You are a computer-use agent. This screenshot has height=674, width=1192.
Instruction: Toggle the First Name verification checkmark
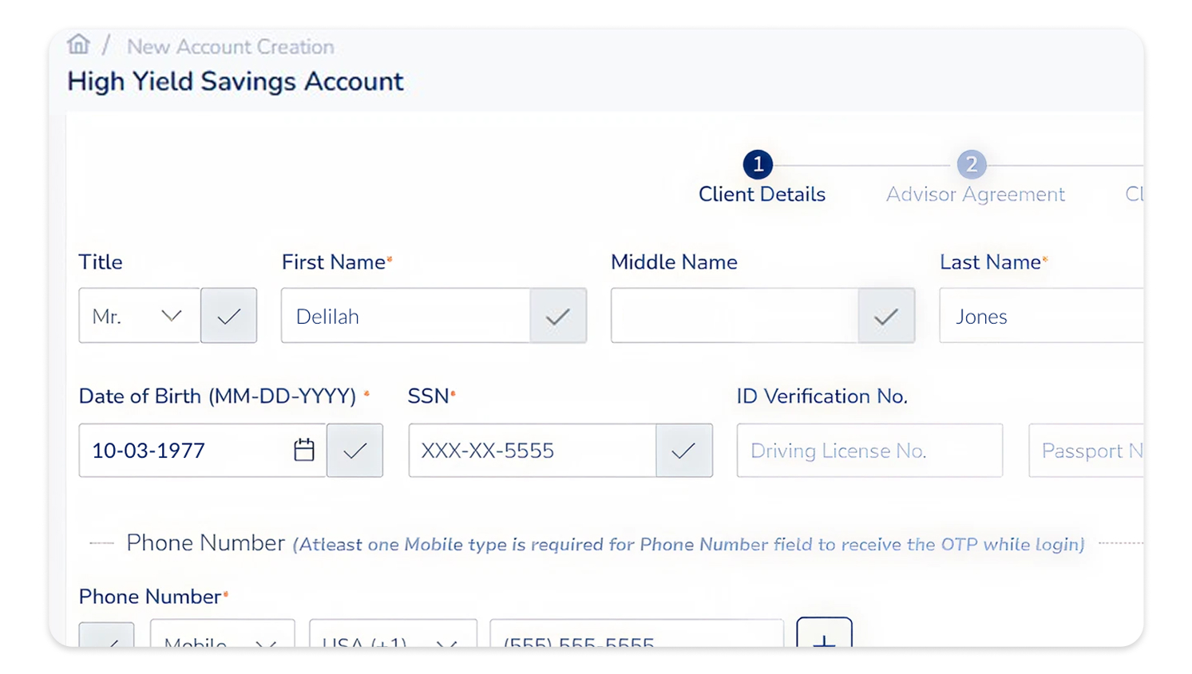(x=557, y=316)
